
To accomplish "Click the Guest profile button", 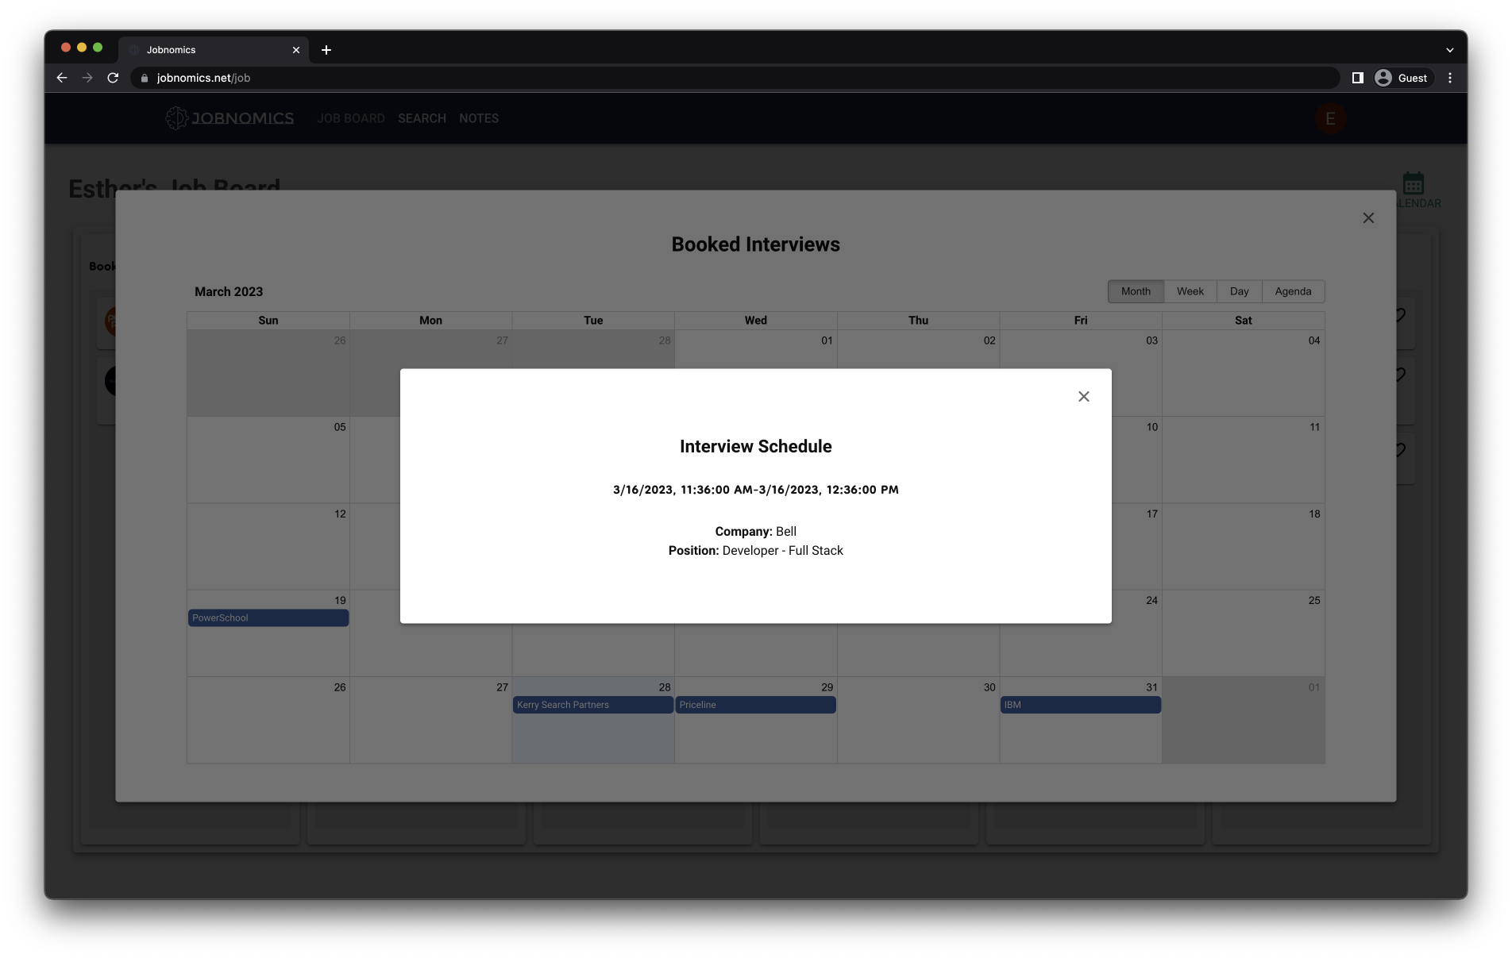I will click(1402, 78).
